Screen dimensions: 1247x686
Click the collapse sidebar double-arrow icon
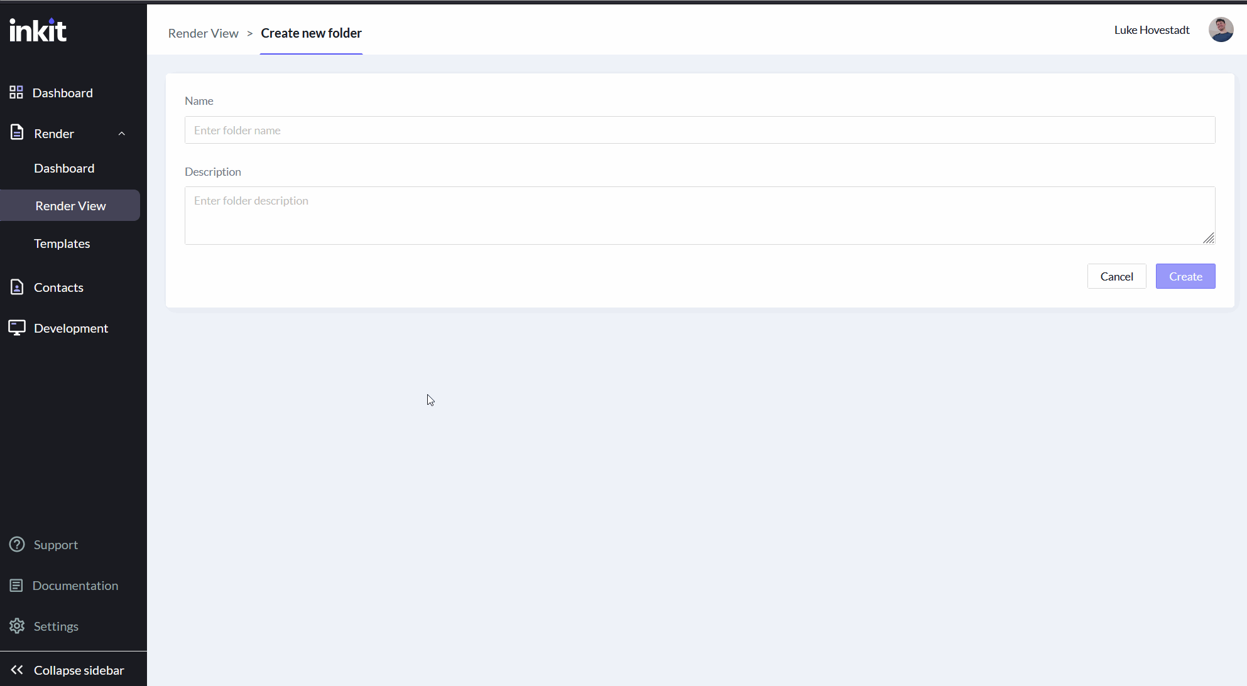click(x=17, y=670)
